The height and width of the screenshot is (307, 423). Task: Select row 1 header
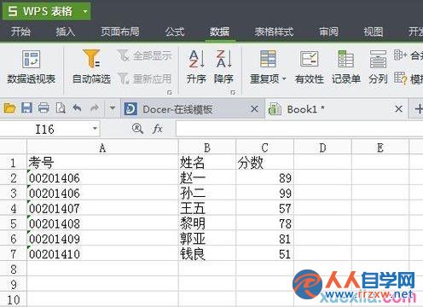click(13, 163)
